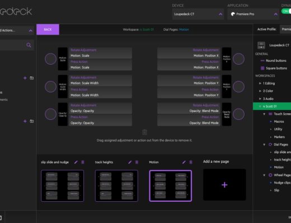Viewport: 291px width, 223px height.
Task: Click Press Action Motion: Position Y slot
Action: click(189, 93)
